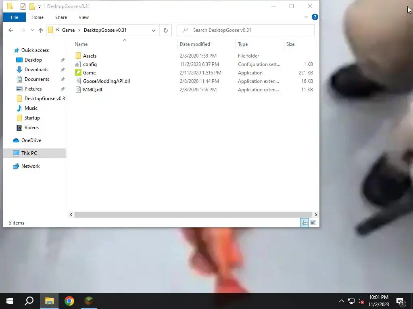The width and height of the screenshot is (413, 309).
Task: Open the Share ribbon tab
Action: click(x=61, y=17)
